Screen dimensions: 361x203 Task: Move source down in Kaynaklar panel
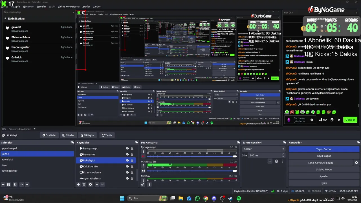click(x=102, y=184)
